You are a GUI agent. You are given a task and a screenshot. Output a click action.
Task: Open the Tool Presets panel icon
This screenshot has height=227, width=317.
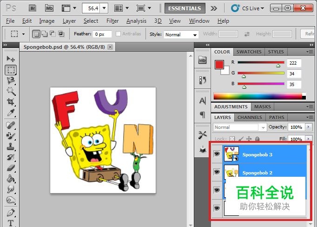pos(203,135)
